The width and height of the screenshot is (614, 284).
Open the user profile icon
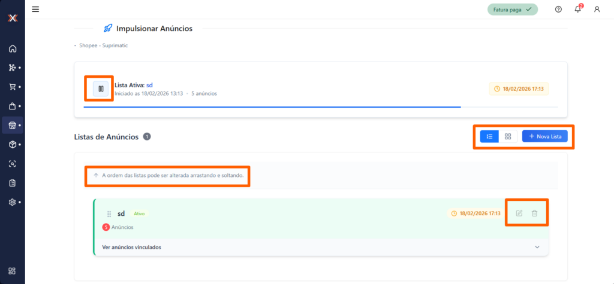point(597,10)
